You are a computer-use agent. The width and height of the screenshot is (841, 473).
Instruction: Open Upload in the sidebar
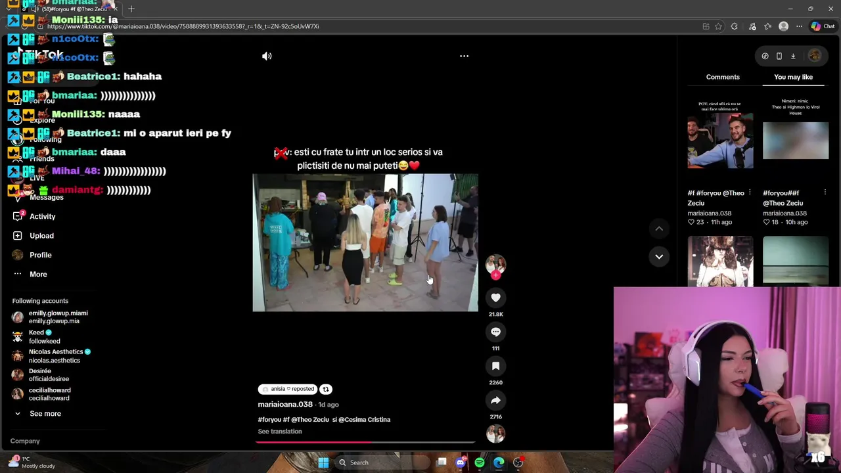[x=34, y=236]
